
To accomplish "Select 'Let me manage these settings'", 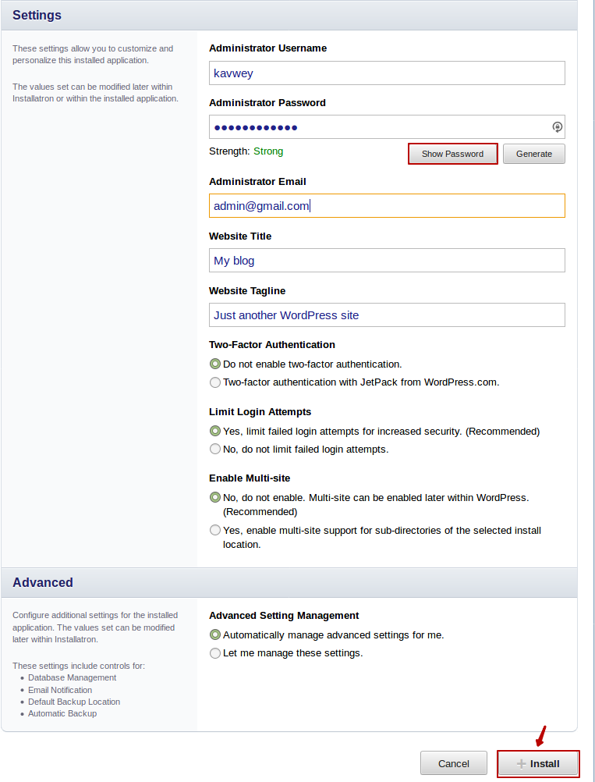I will (215, 653).
